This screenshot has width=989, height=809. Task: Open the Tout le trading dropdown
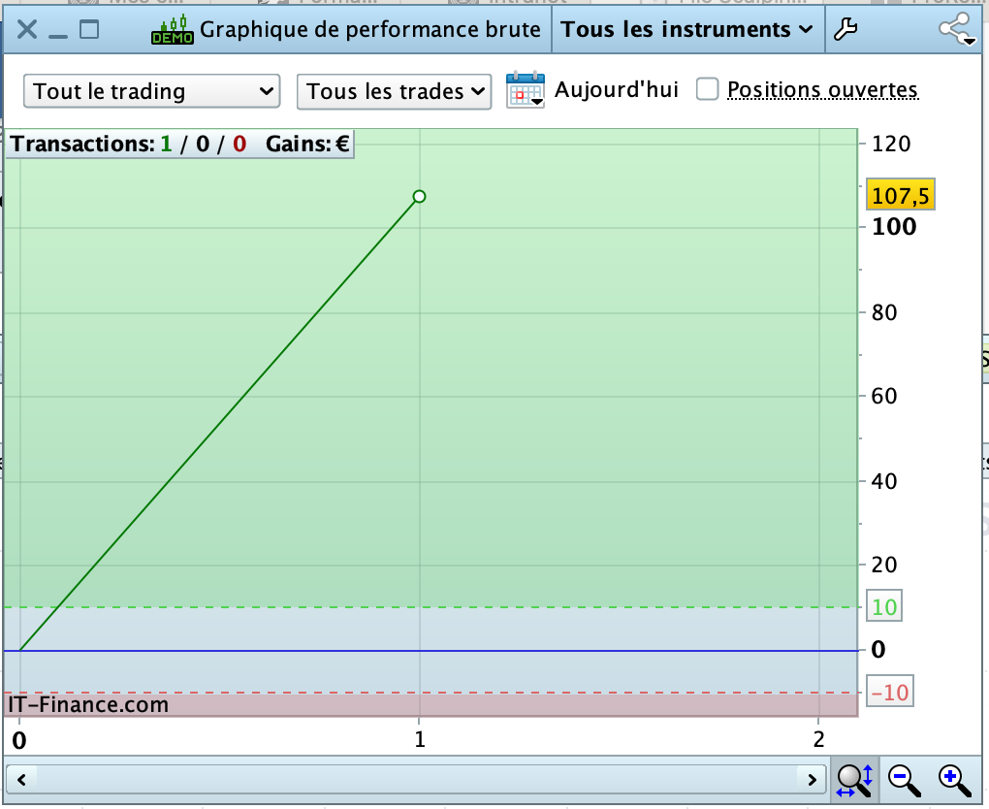[x=151, y=91]
